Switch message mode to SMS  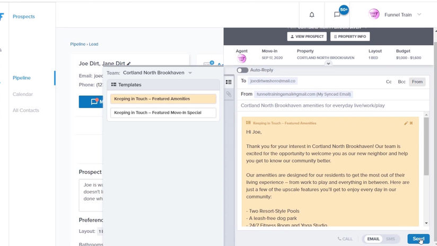[x=390, y=239]
